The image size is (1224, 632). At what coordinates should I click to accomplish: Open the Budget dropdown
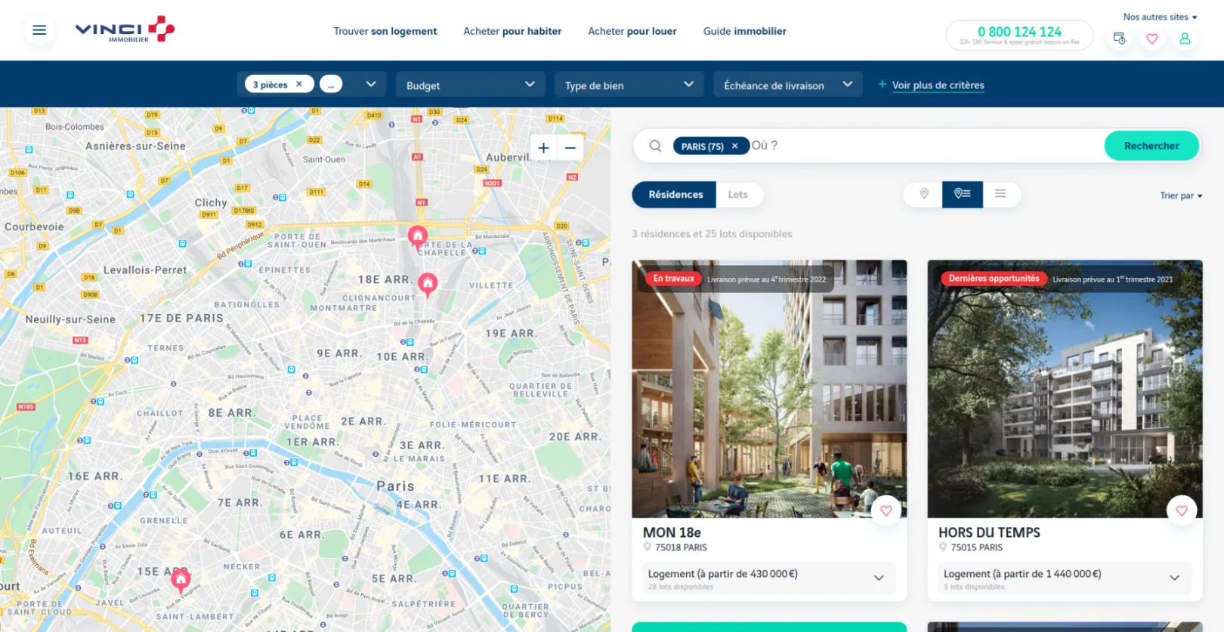(x=470, y=85)
